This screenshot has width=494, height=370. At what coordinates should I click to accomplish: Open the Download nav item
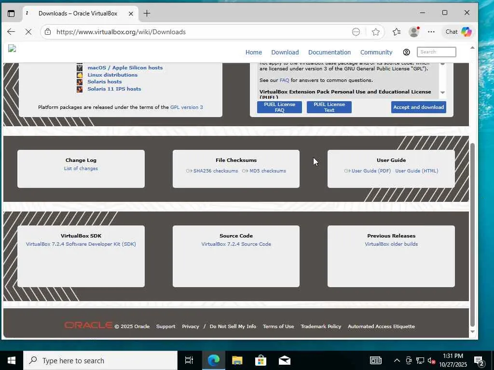point(285,52)
